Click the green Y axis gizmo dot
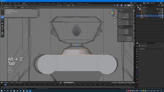Image resolution: width=164 pixels, height=92 pixels. [x=112, y=13]
